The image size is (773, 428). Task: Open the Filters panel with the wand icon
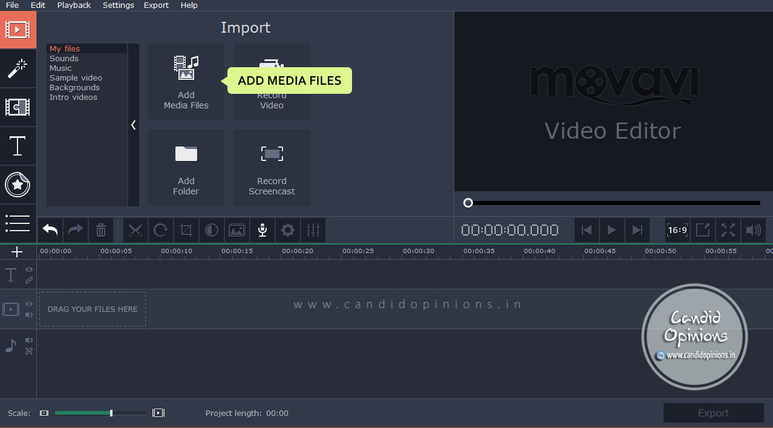(18, 68)
